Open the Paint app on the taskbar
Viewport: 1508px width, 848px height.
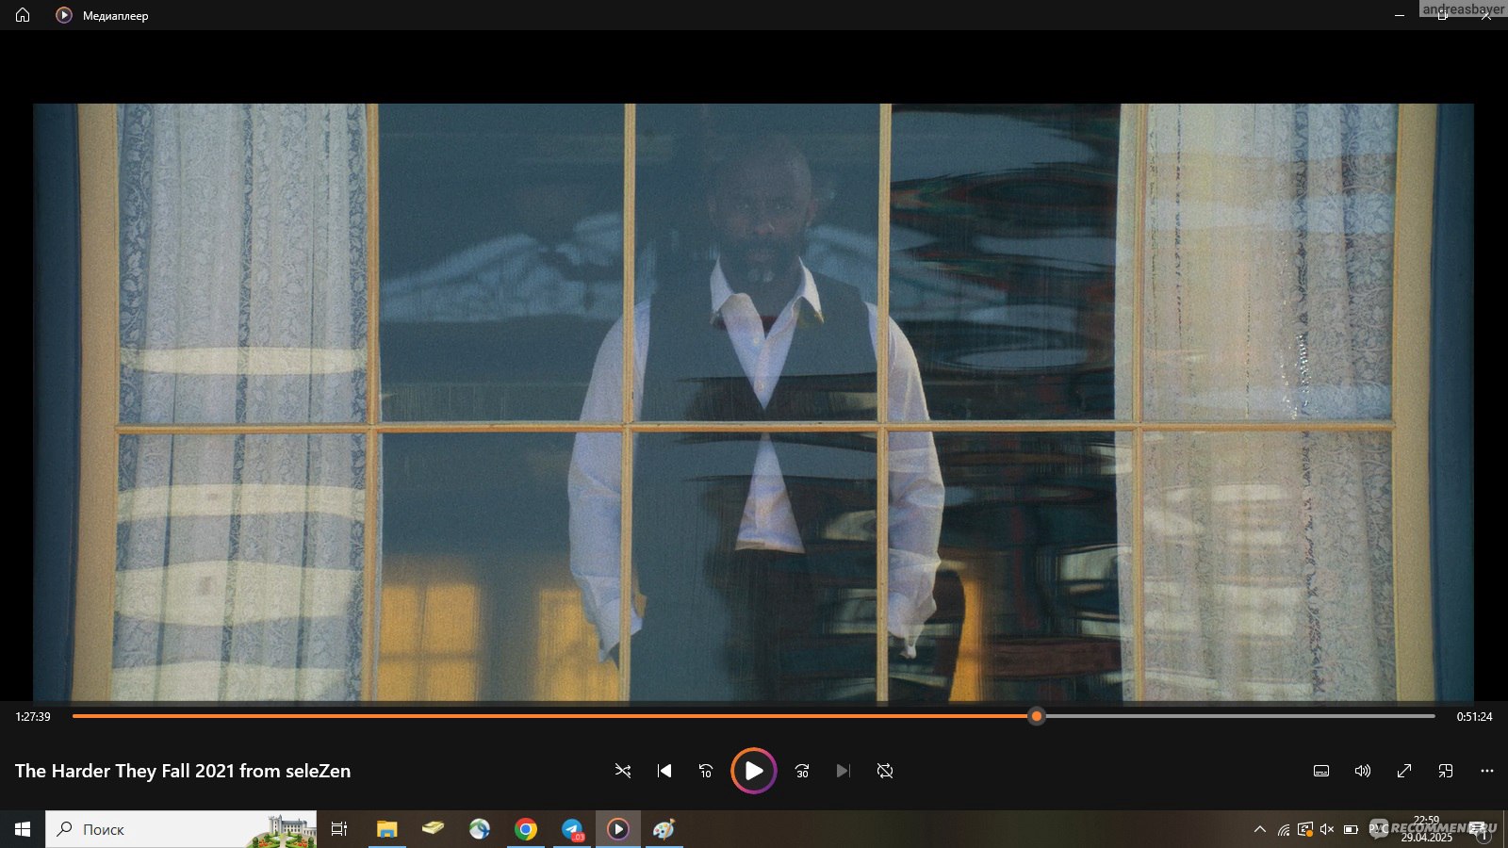(664, 829)
